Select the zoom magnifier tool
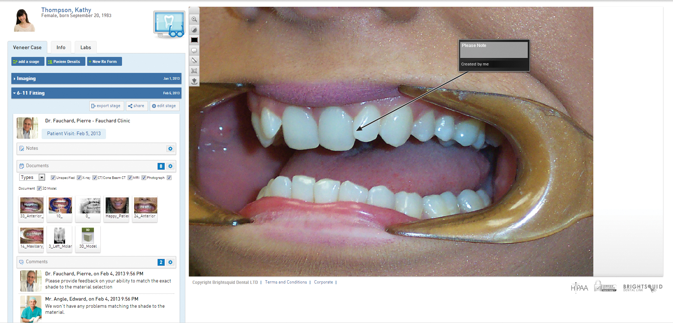The image size is (673, 323). 194,19
